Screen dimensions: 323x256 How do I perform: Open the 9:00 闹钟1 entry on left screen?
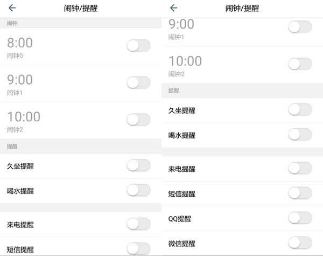(x=80, y=84)
